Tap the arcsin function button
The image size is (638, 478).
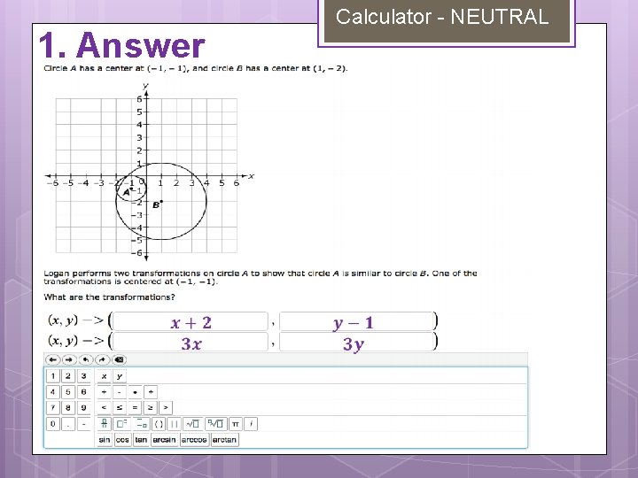coord(164,440)
